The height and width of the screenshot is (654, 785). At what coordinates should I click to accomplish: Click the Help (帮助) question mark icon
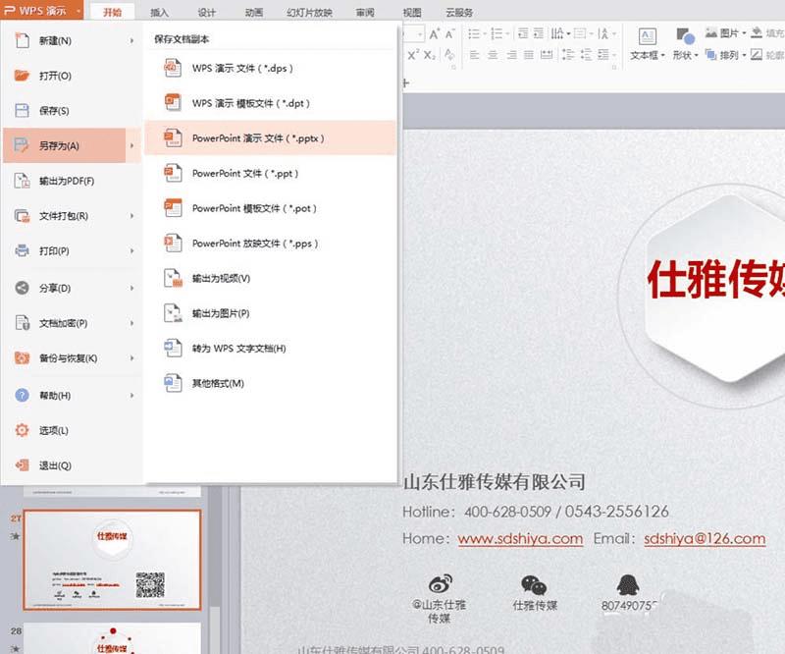[22, 396]
